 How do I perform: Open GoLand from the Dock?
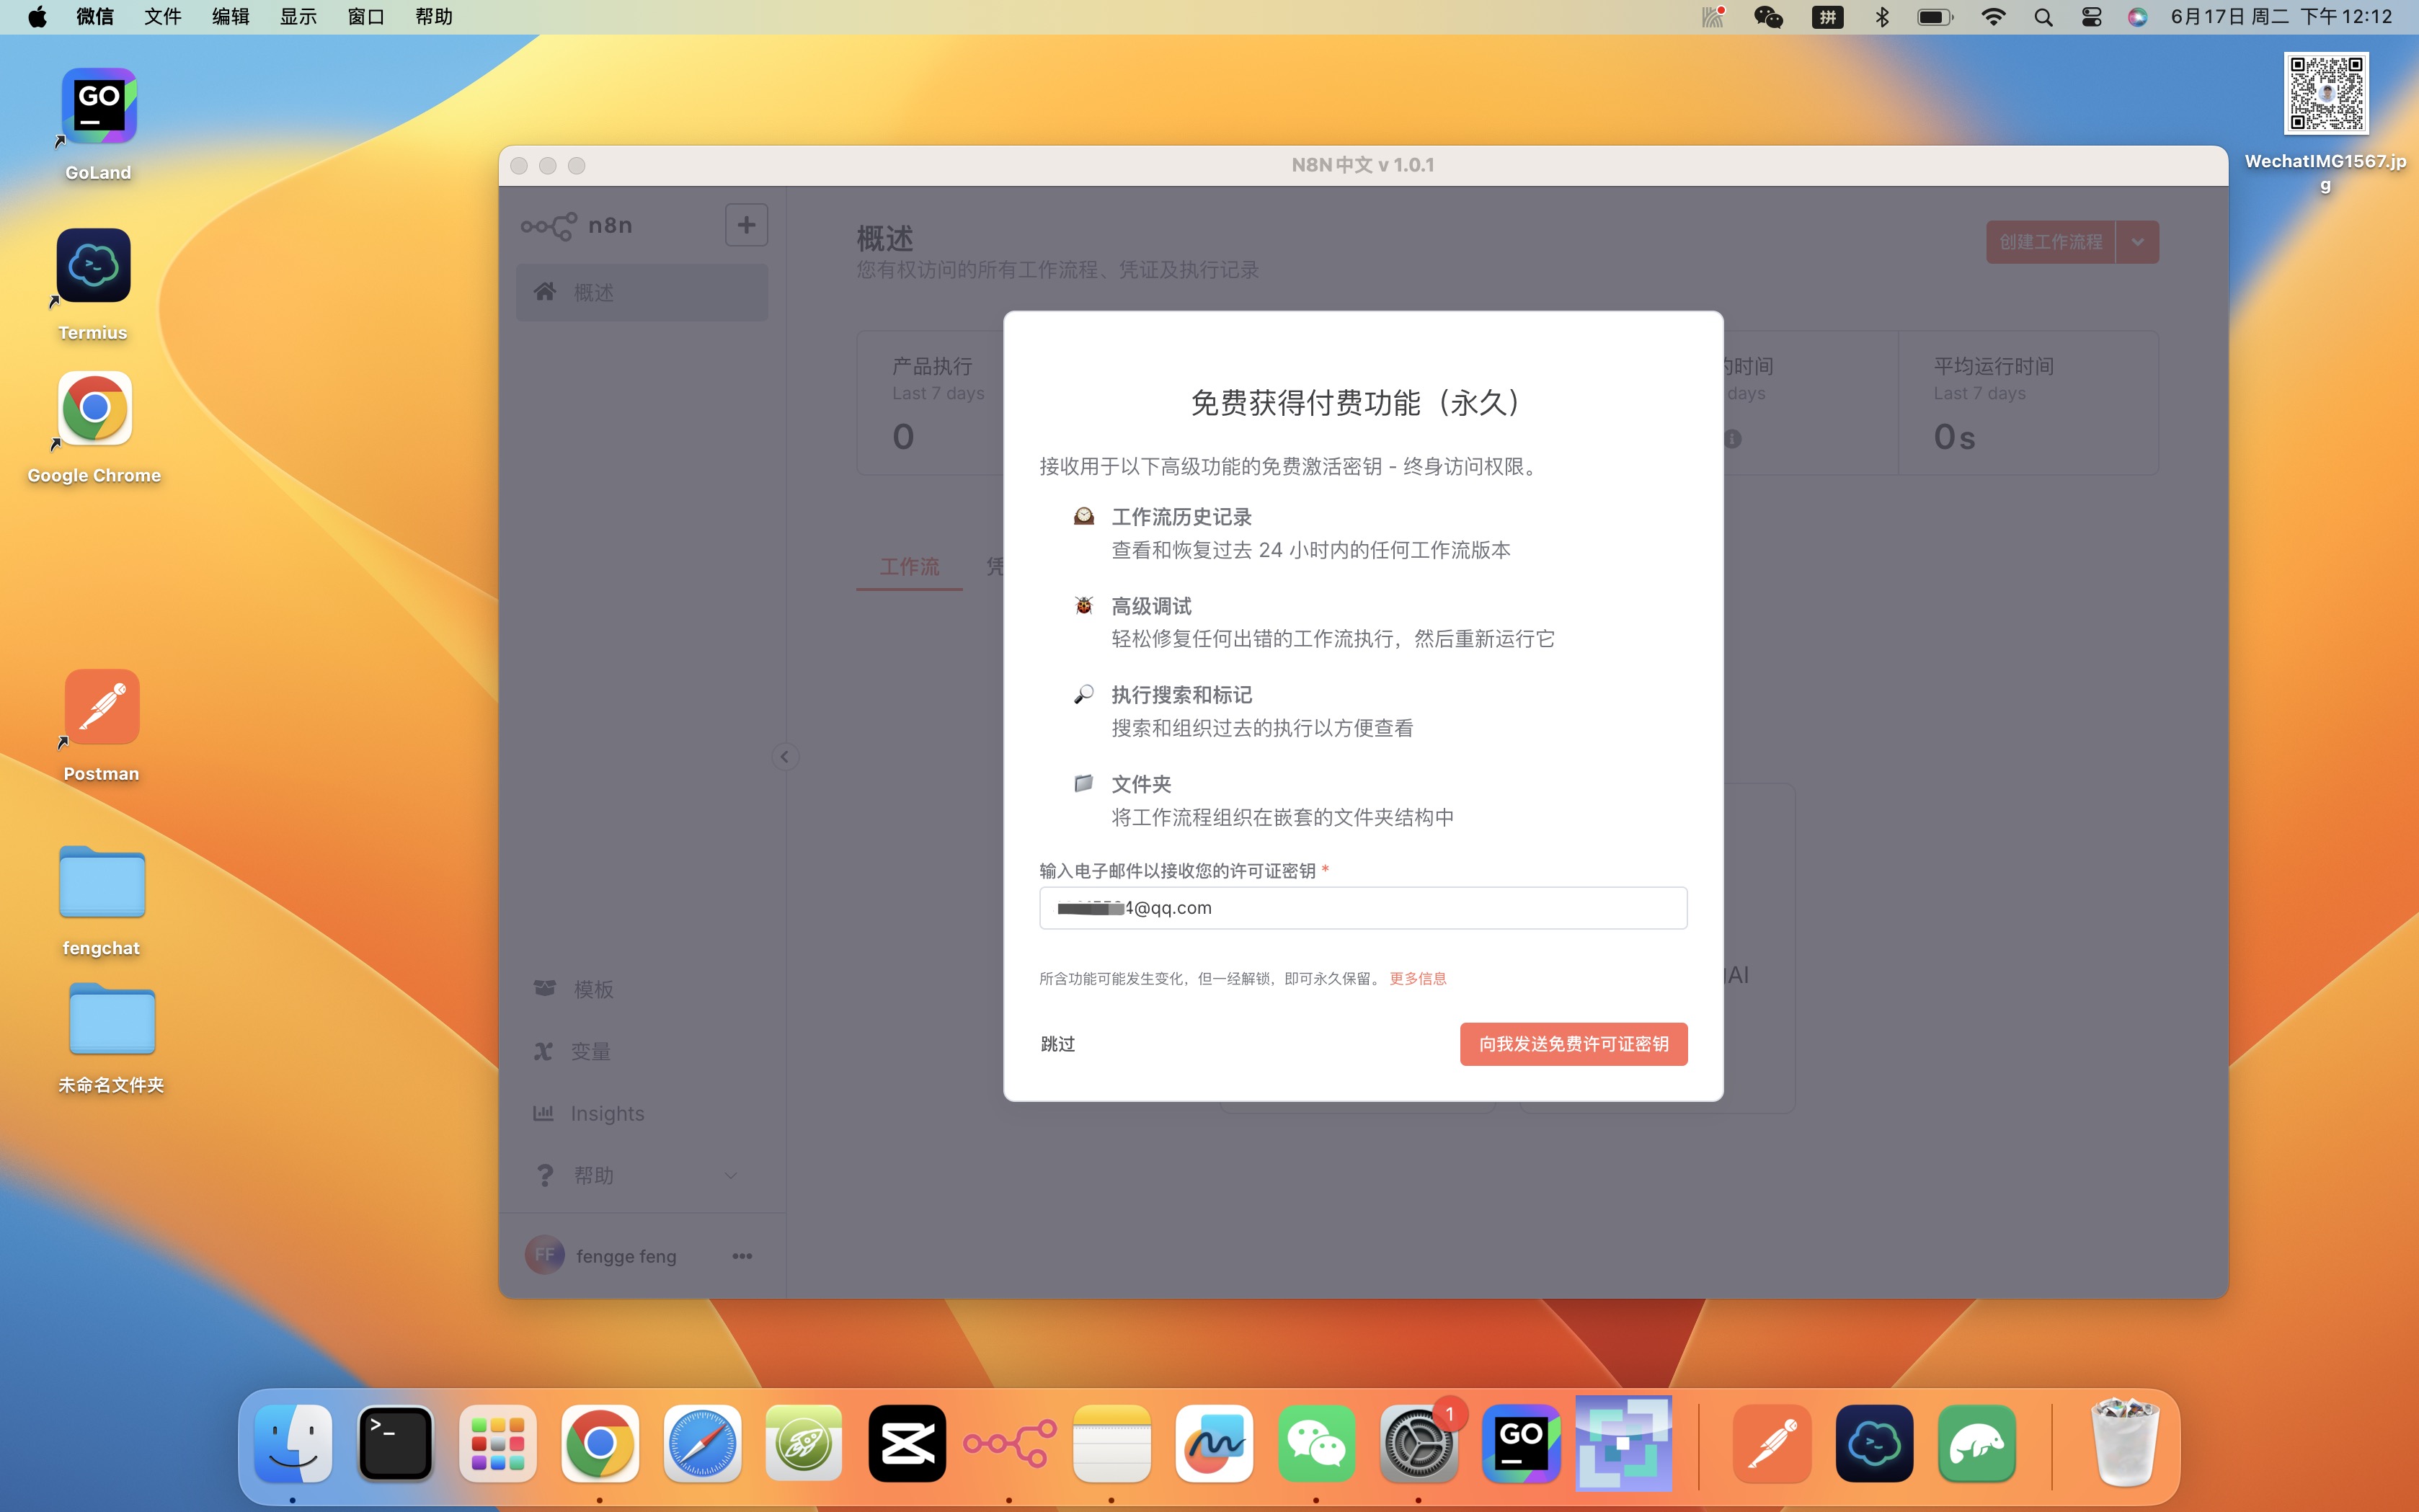(x=1521, y=1443)
